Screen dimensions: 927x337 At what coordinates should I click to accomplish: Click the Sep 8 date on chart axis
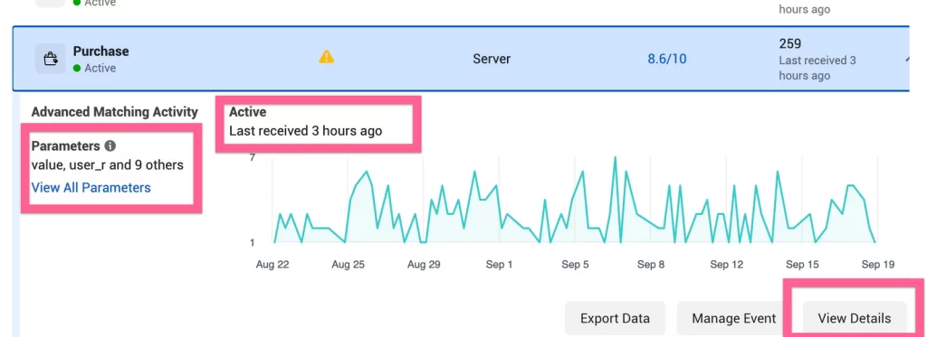pos(651,265)
